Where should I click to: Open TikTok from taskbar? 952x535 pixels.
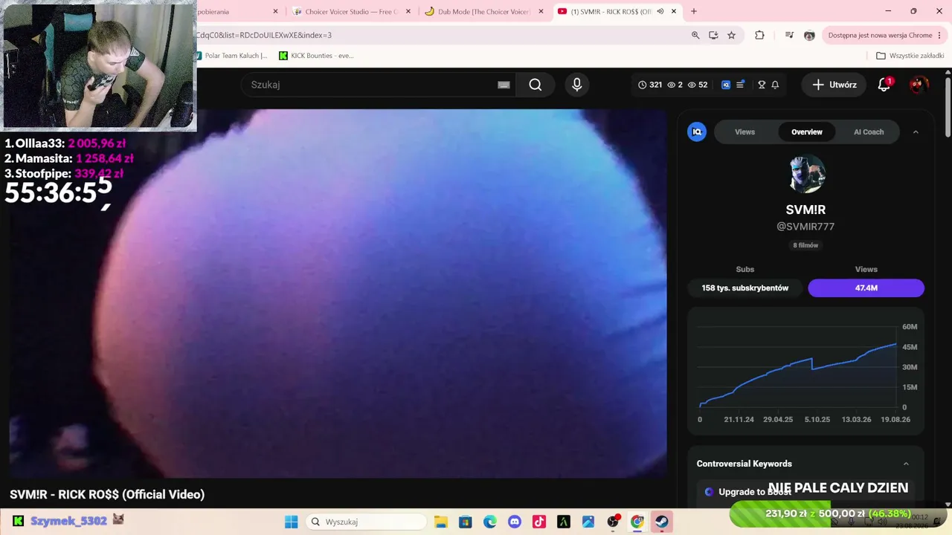tap(539, 522)
